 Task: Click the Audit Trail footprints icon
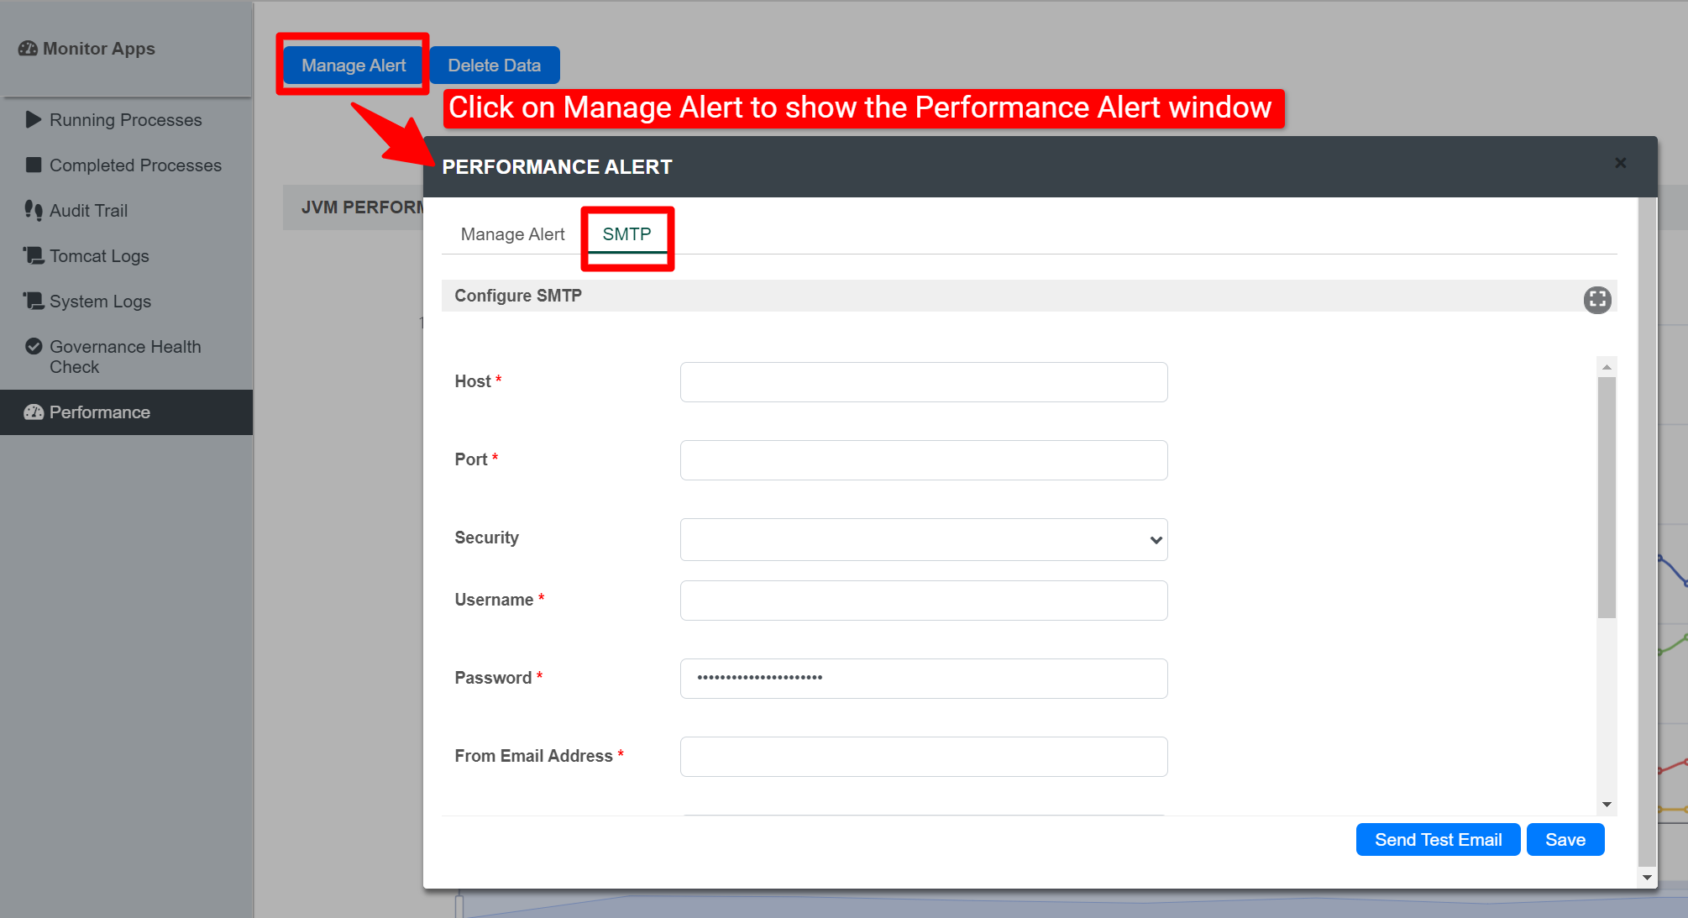(x=34, y=210)
